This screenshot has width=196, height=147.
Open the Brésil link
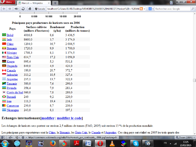click(10, 35)
